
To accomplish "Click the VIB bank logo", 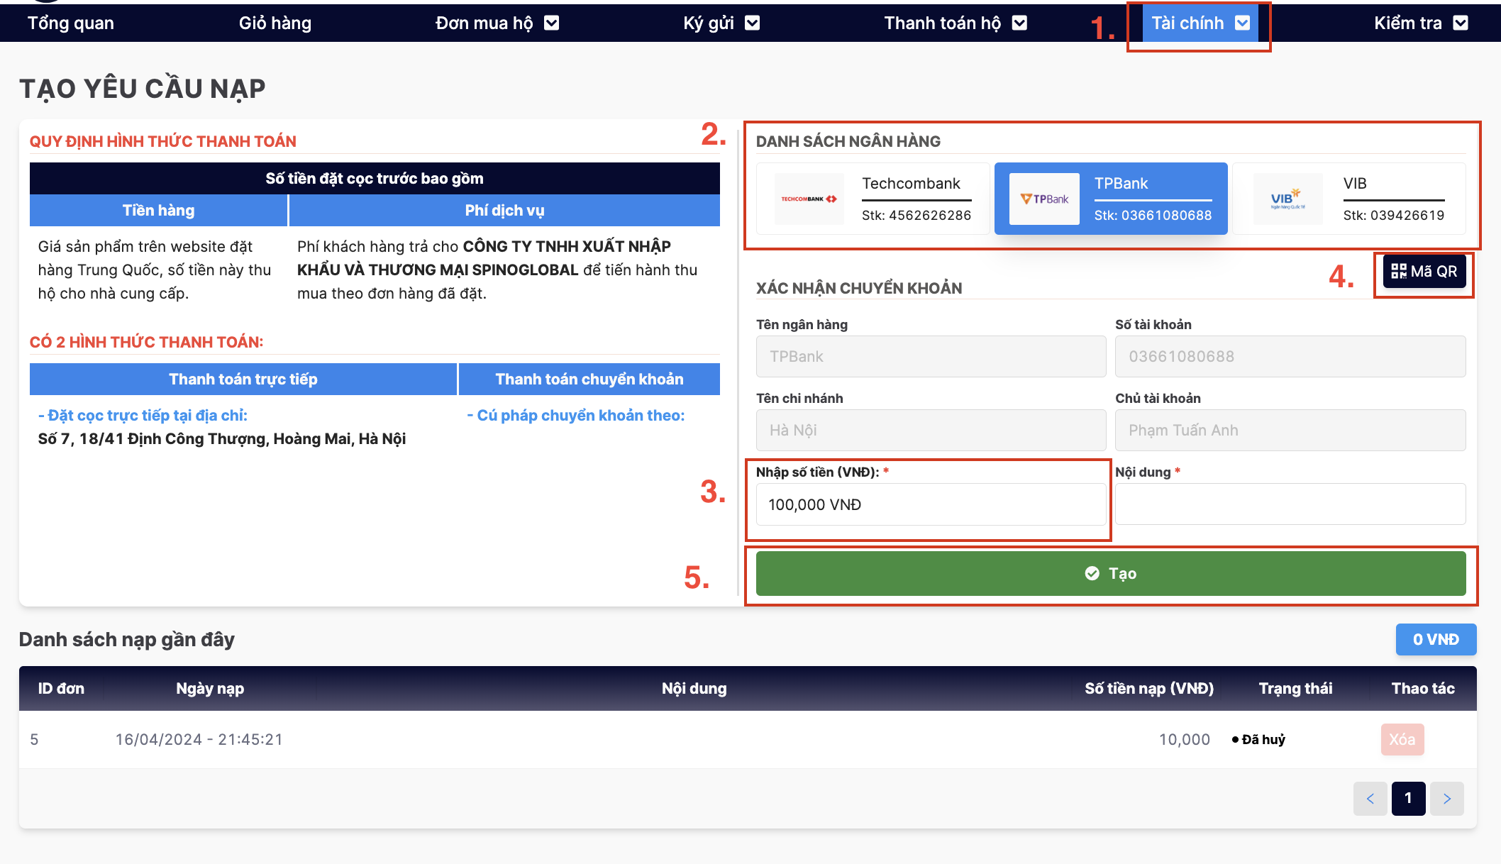I will coord(1287,199).
